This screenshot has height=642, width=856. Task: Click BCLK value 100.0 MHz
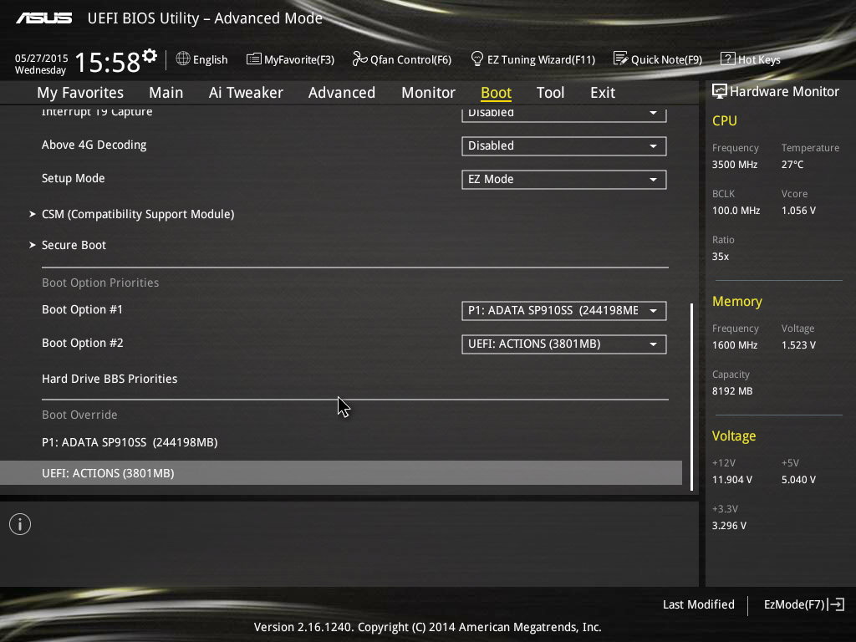coord(736,210)
